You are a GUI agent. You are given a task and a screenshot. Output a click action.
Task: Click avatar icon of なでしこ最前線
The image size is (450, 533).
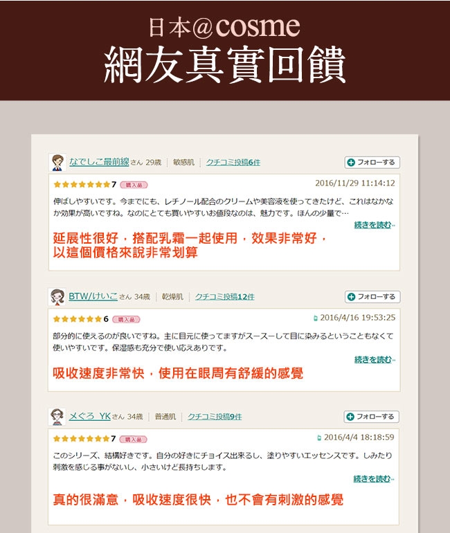(x=57, y=163)
